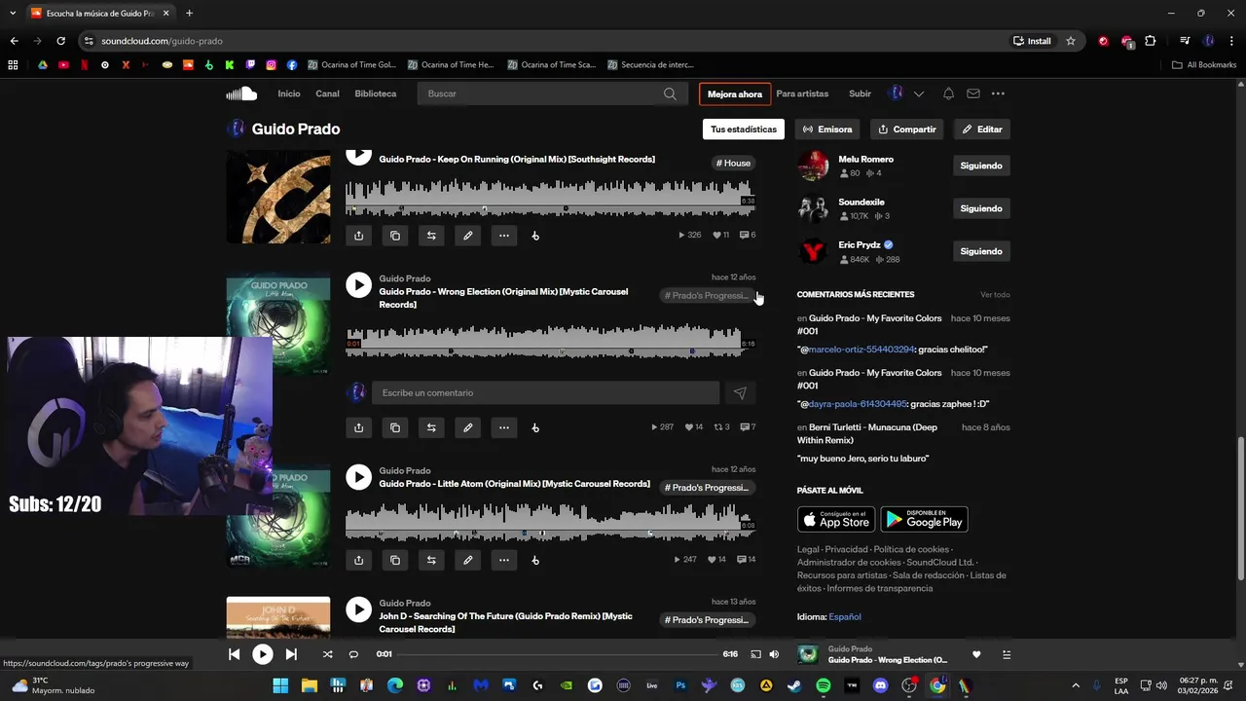The width and height of the screenshot is (1246, 701).
Task: Change the Idioma Español language
Action: 845,617
